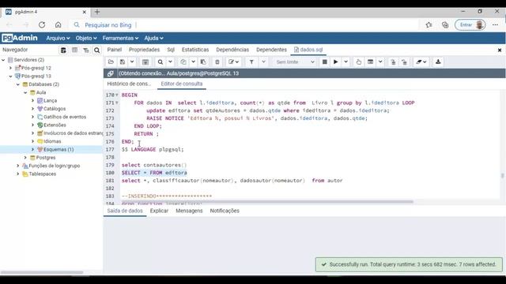
Task: Download results as CSV icon
Action: pos(438,62)
